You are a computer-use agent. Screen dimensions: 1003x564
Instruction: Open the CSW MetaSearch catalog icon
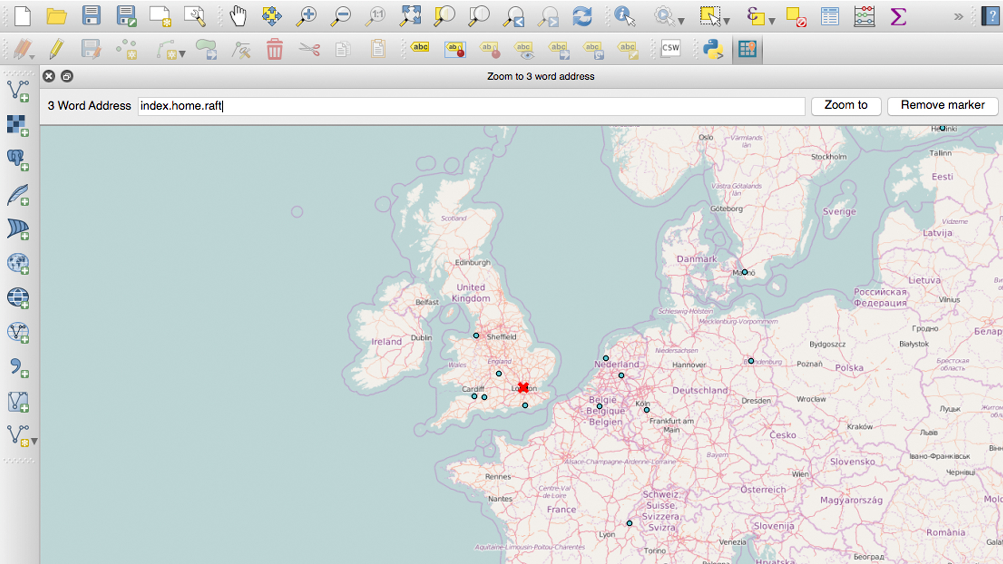click(x=671, y=49)
